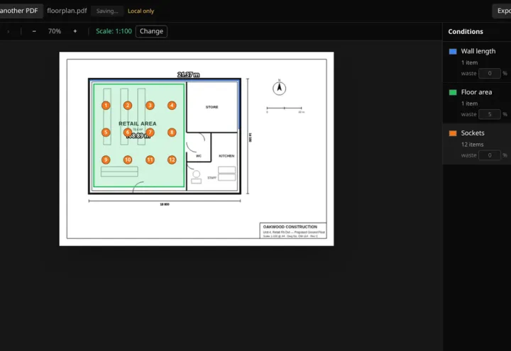Click the Saving... status indicator

click(x=107, y=11)
